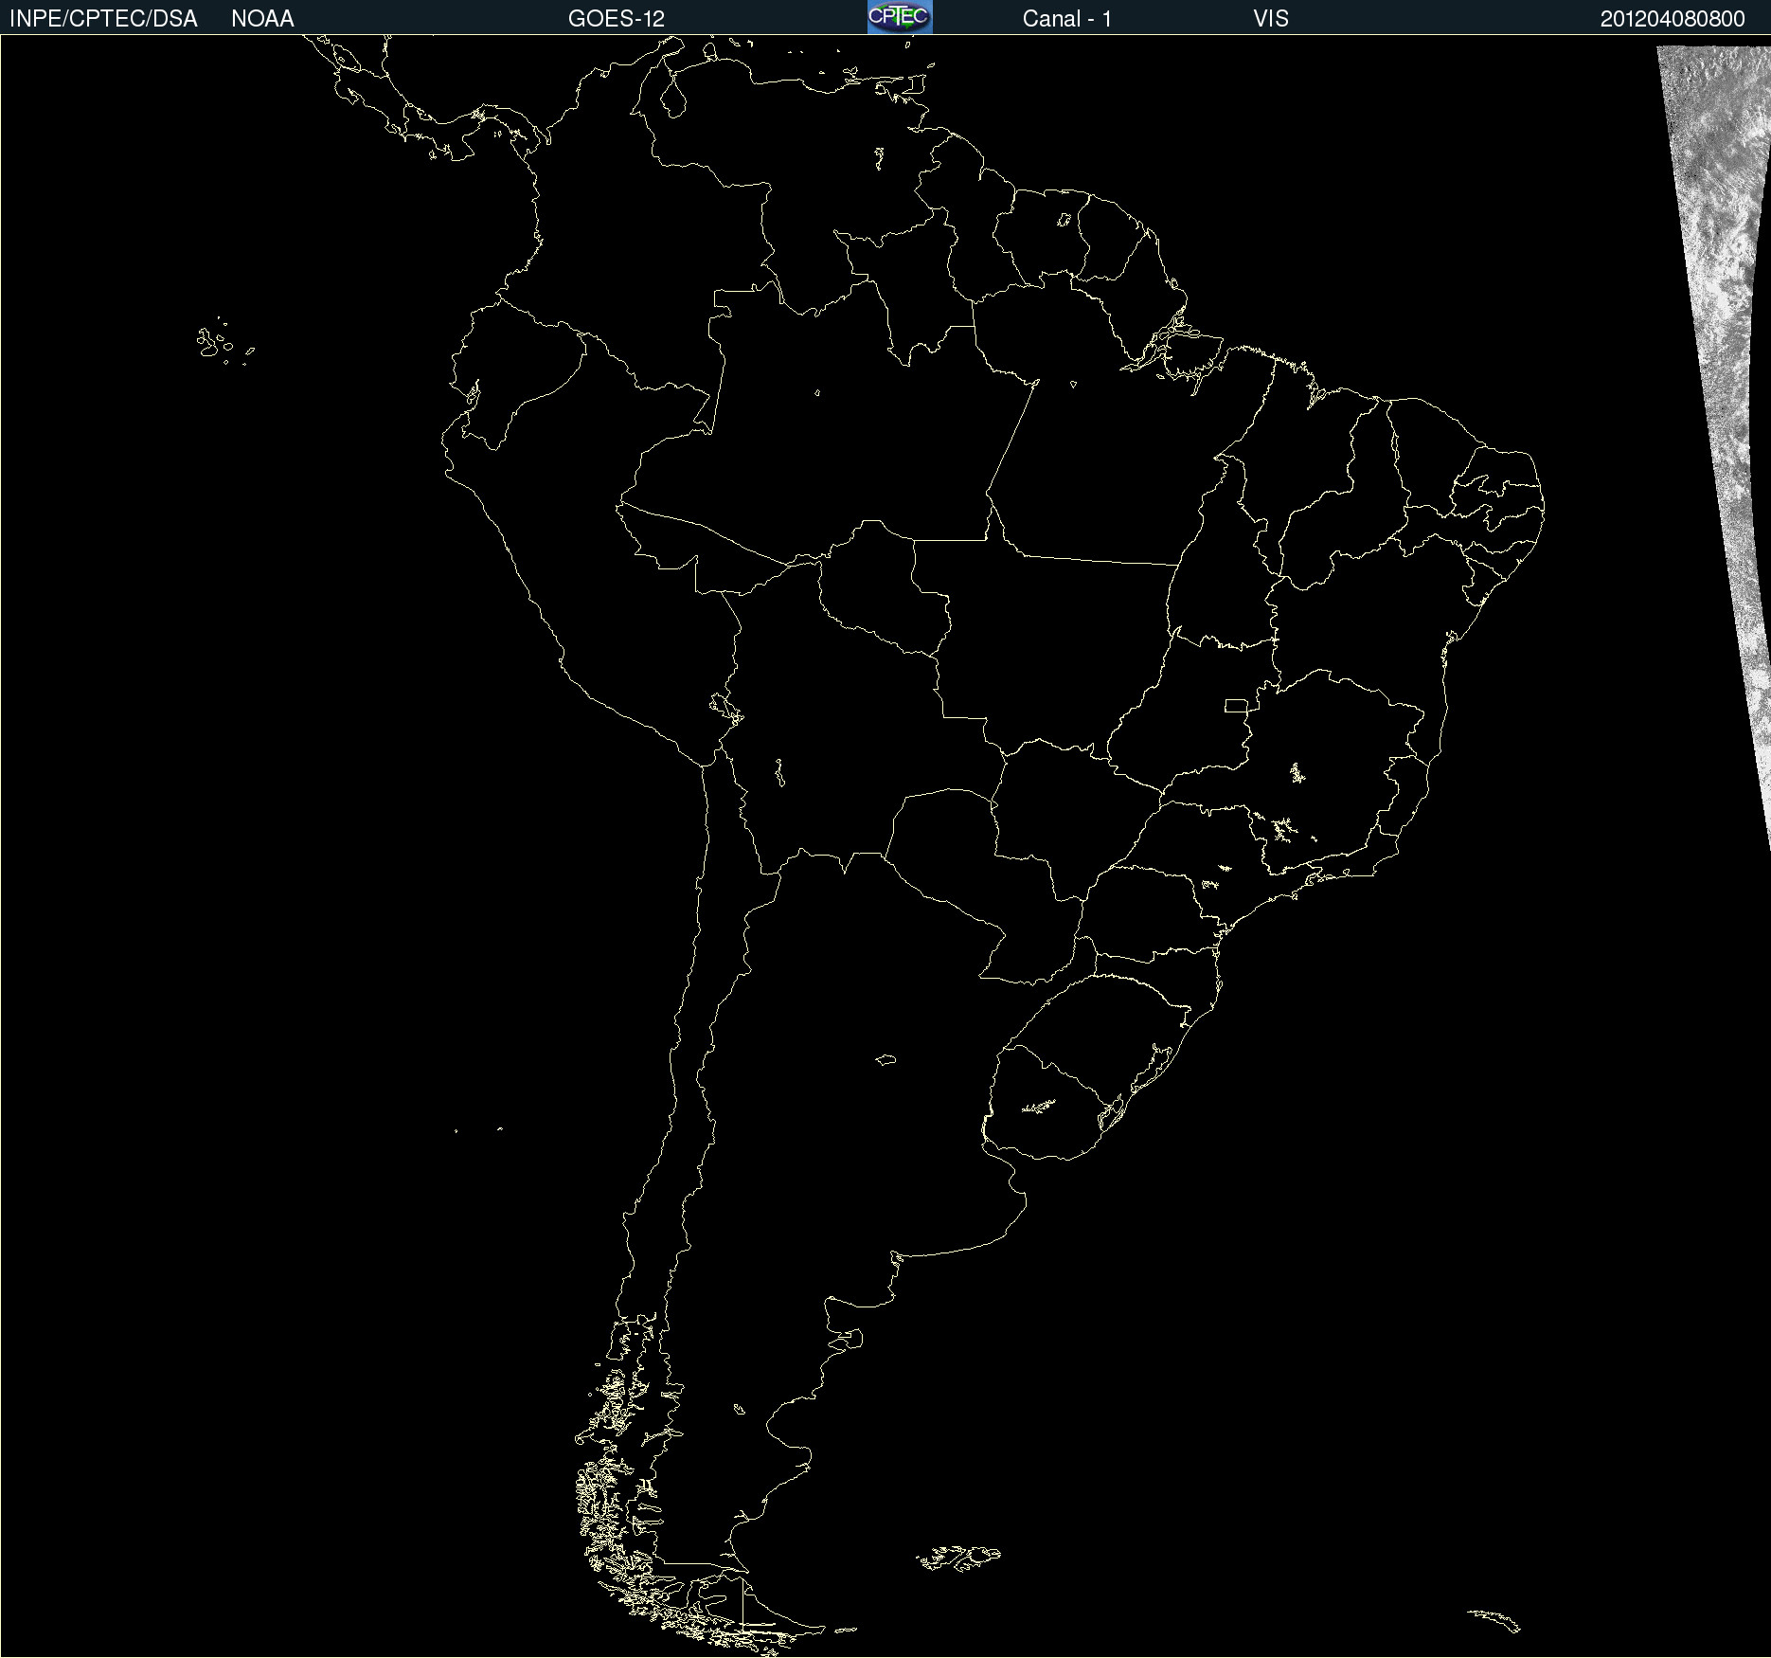
Task: Click the INPE/CPTEC/DSA header label
Action: click(103, 19)
